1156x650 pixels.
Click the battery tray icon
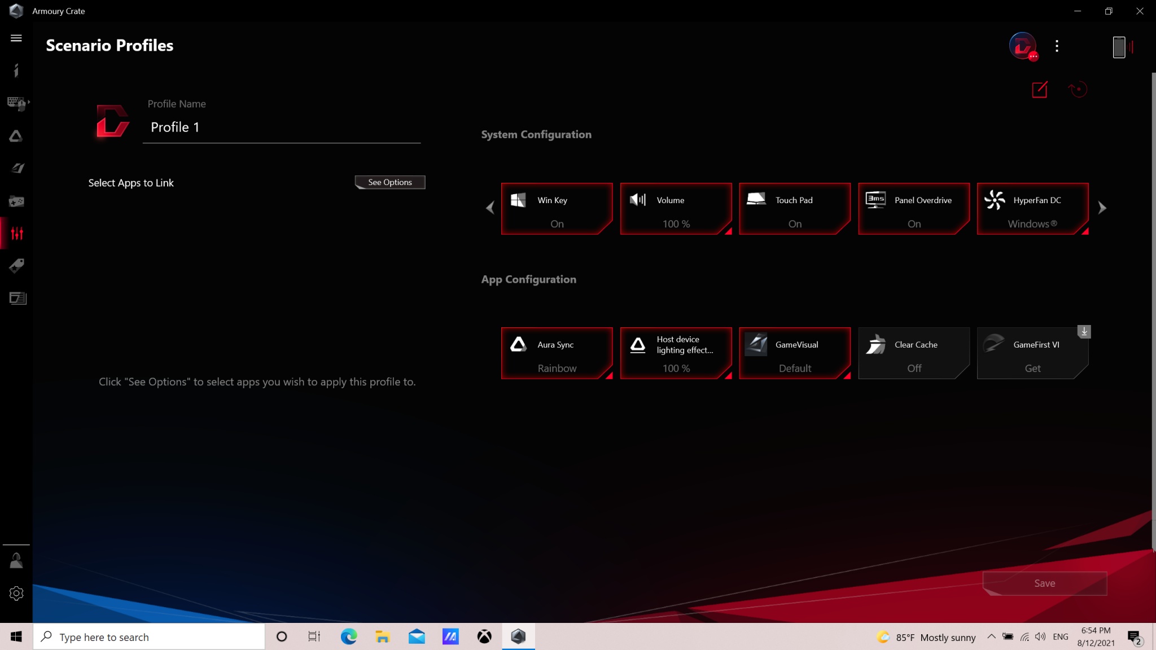1008,637
